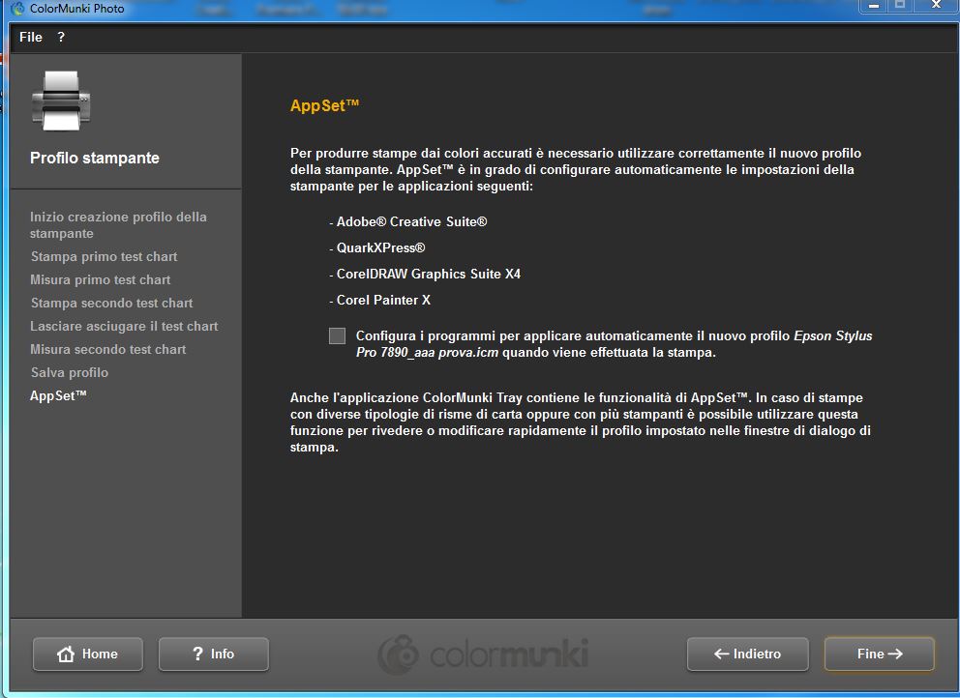Click the ColorMunki Photo title bar icon

tap(17, 9)
